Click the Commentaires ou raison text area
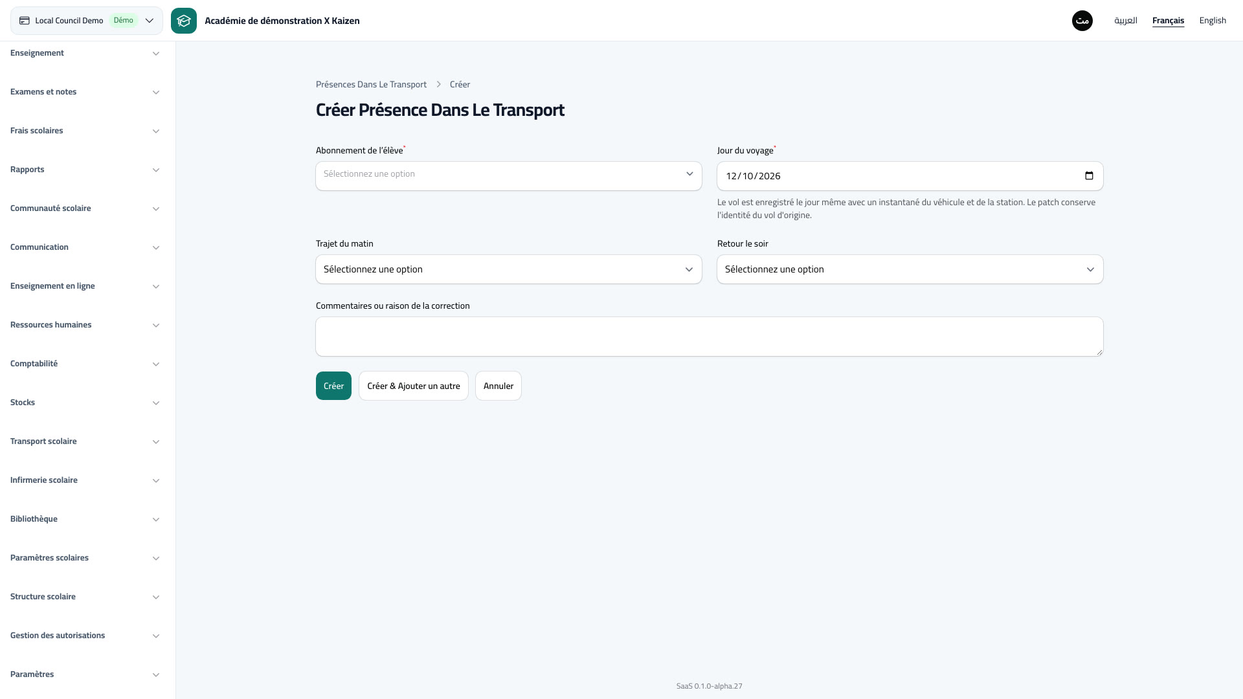The height and width of the screenshot is (699, 1243). (x=710, y=337)
